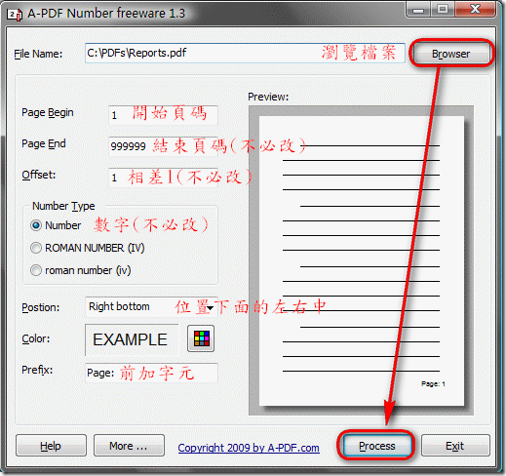
Task: Start numbering with the Process button
Action: [376, 446]
